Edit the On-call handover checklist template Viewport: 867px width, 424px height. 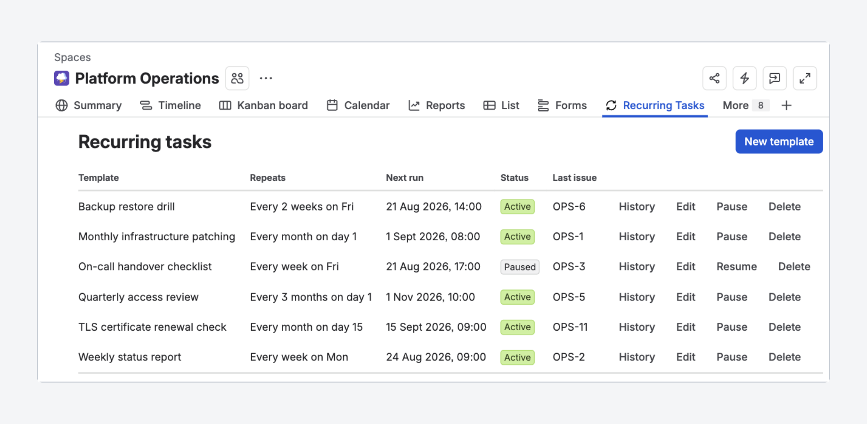pyautogui.click(x=686, y=267)
